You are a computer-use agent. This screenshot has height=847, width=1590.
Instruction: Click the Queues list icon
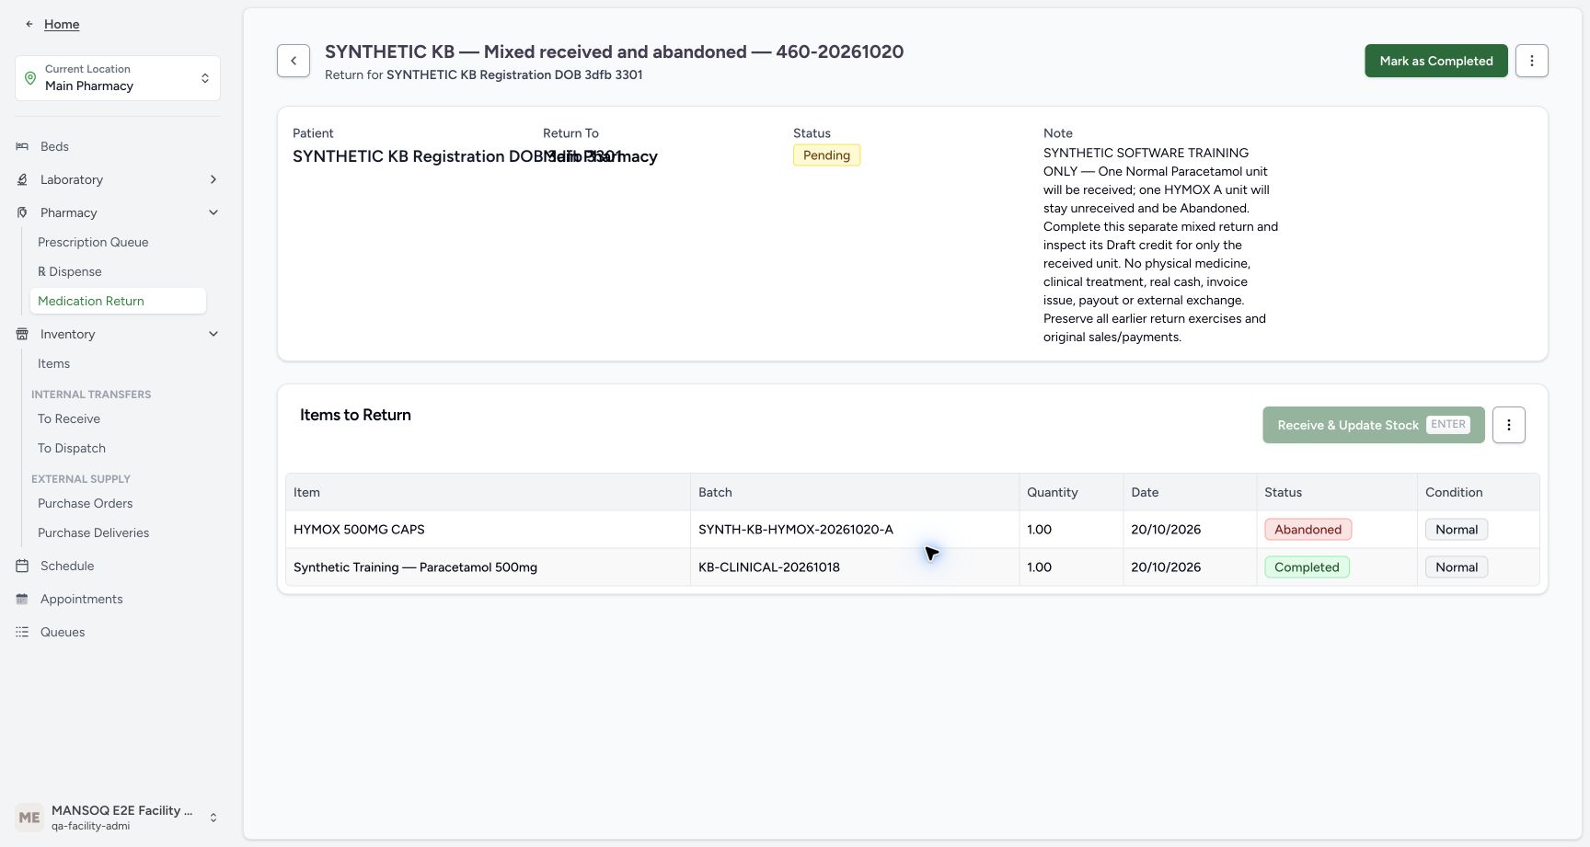22,632
